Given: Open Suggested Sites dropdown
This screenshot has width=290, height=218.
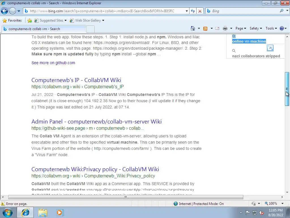Looking at the screenshot, I should point(50,20).
